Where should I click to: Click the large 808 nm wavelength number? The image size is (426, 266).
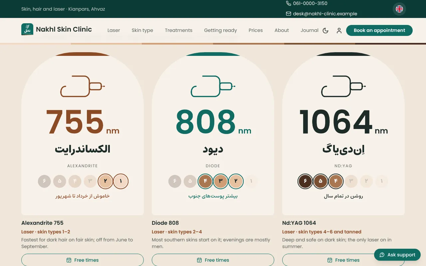[x=213, y=122]
